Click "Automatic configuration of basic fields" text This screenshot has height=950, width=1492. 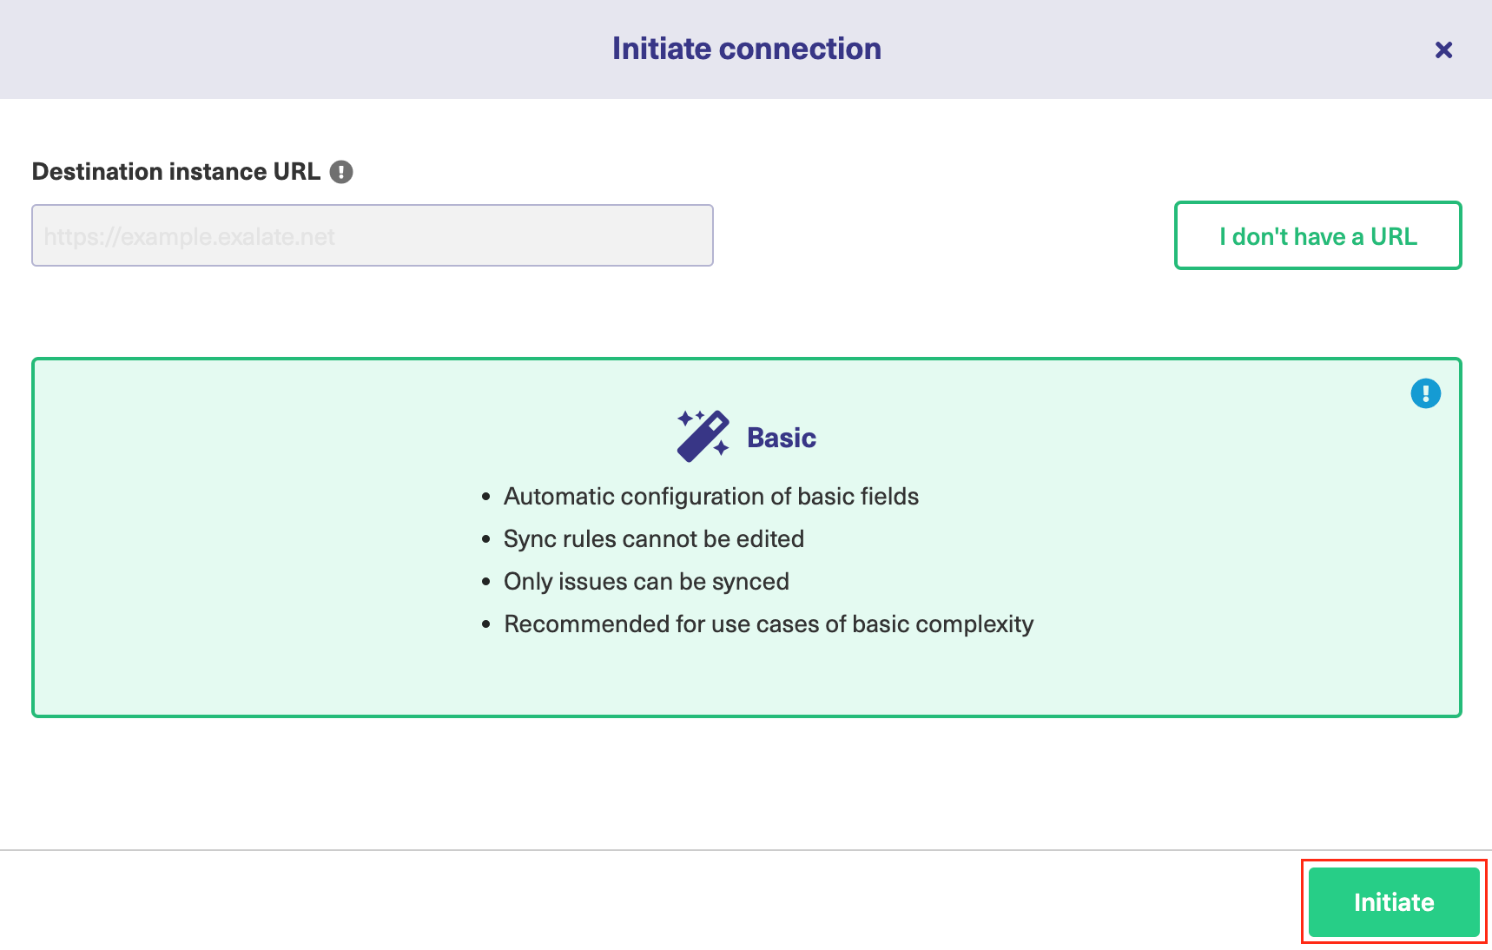pos(710,497)
